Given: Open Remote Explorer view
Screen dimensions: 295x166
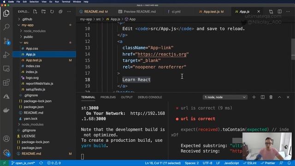Looking at the screenshot, I should point(6,69).
